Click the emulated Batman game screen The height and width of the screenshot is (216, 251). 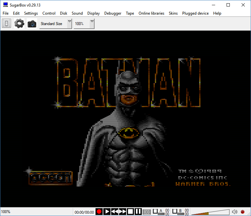point(125,119)
